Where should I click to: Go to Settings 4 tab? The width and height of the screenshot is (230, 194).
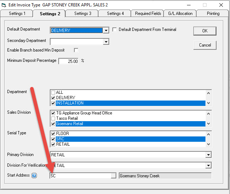(115, 14)
